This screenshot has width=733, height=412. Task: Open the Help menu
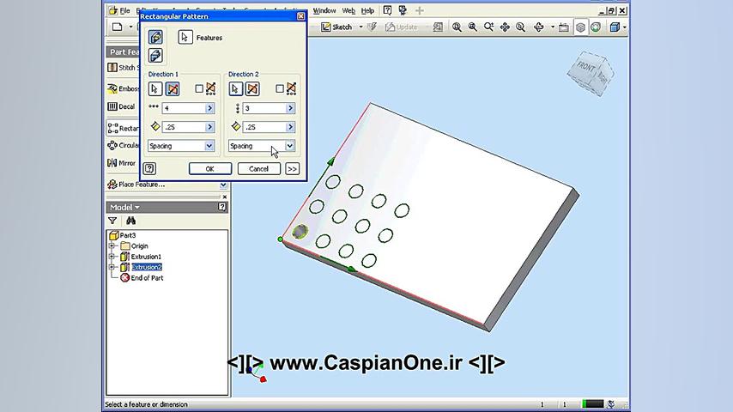(368, 10)
